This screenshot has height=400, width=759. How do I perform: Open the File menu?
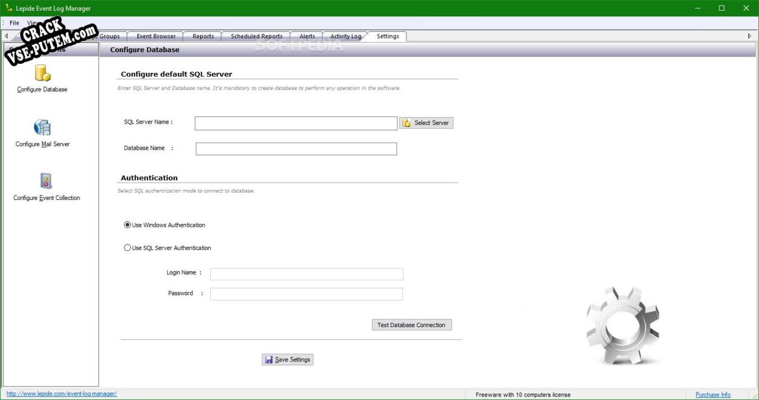[14, 23]
